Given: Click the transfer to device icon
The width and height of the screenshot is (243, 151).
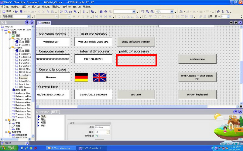Looking at the screenshot, I should (75, 11).
